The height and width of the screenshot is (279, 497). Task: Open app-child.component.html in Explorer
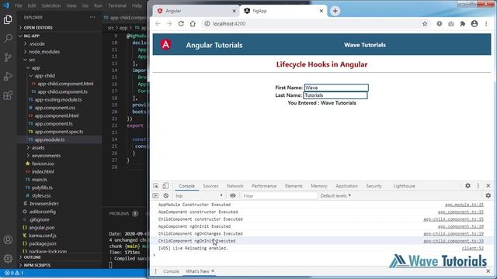[x=65, y=84]
